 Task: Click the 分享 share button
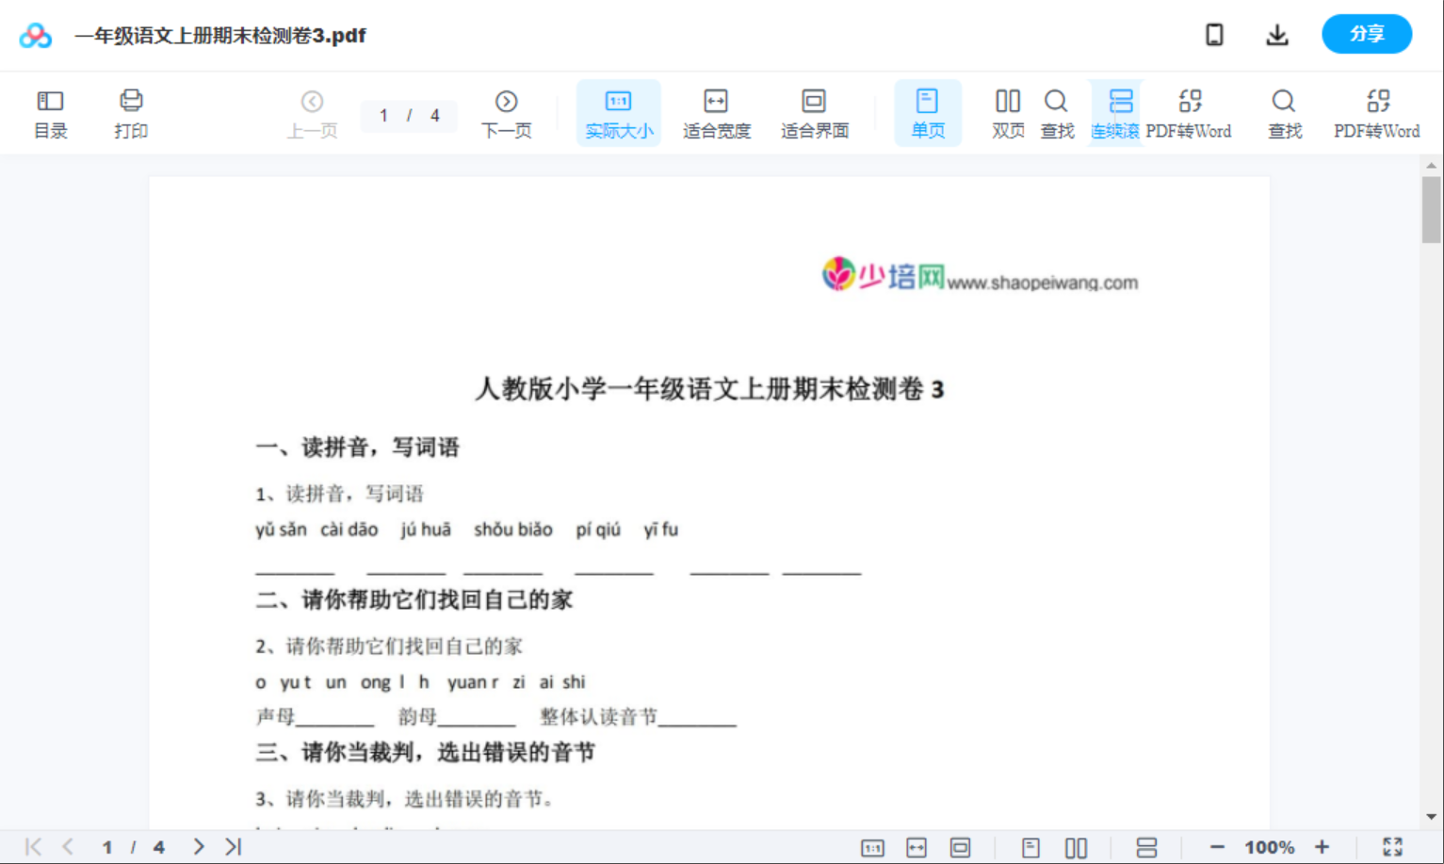tap(1367, 34)
